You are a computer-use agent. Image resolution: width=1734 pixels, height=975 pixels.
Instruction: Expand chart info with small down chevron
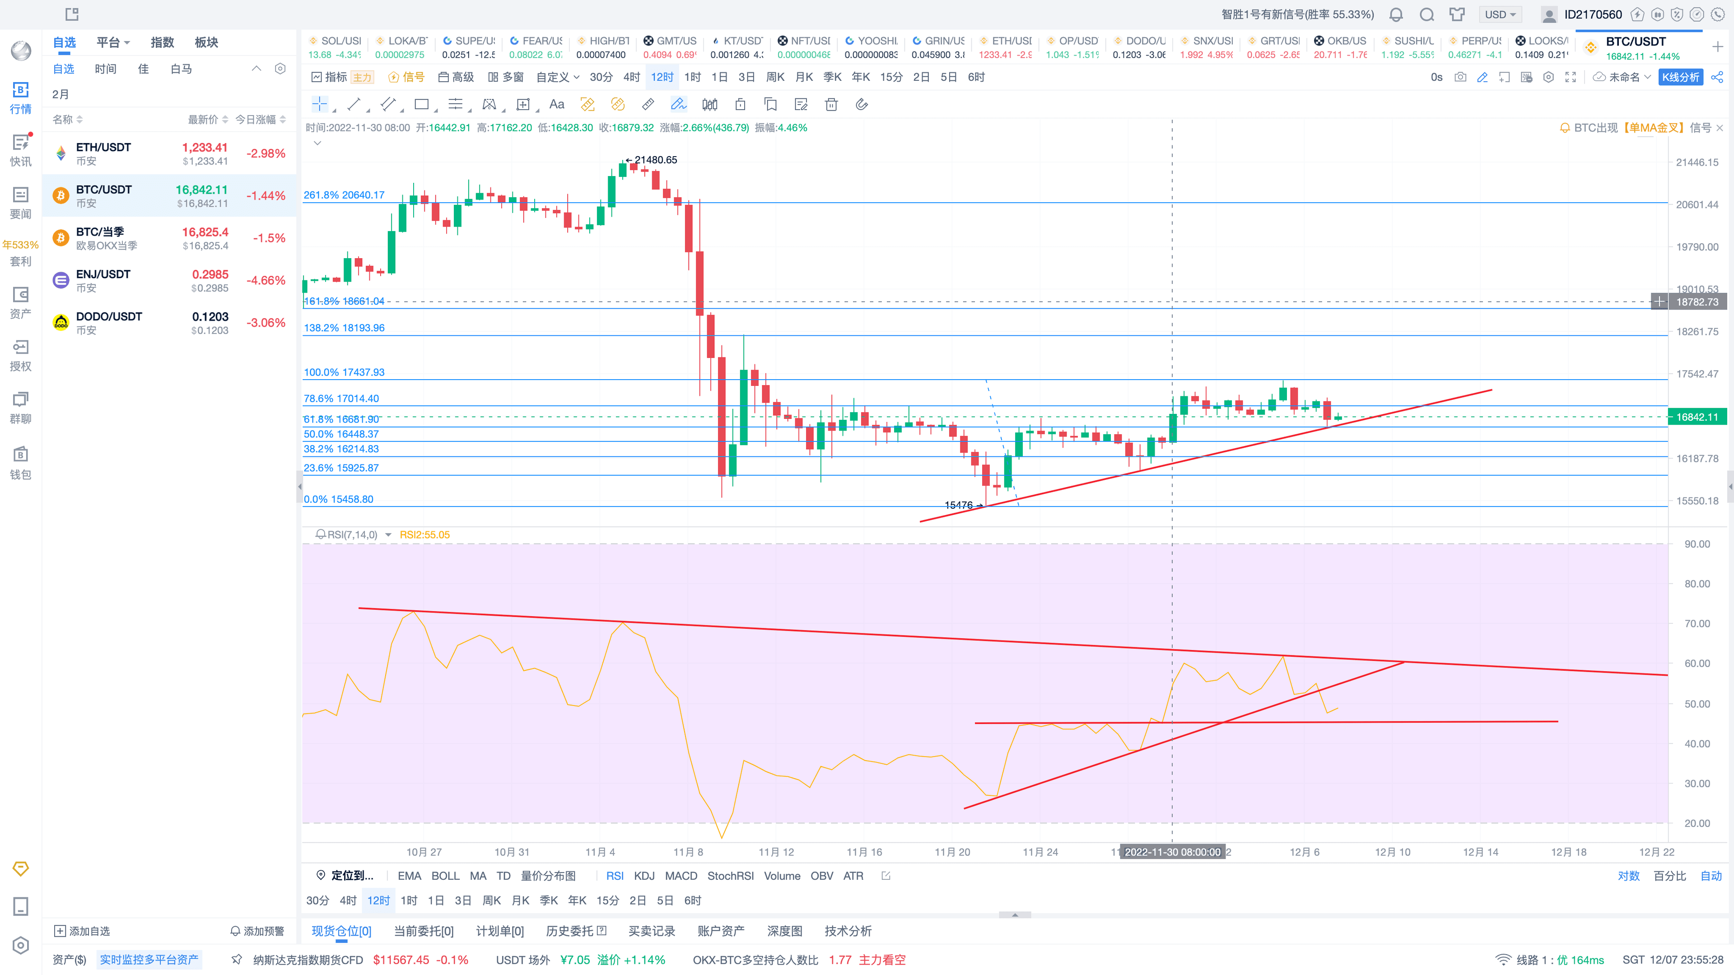point(318,143)
